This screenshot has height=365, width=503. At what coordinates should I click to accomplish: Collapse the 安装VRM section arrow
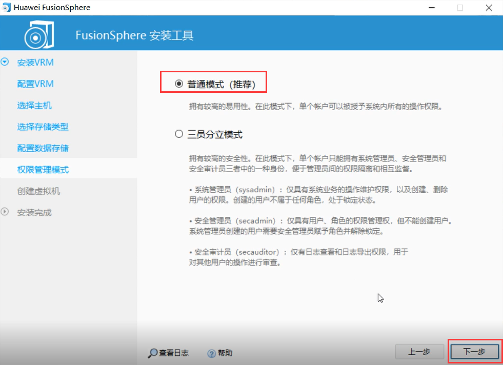5,62
